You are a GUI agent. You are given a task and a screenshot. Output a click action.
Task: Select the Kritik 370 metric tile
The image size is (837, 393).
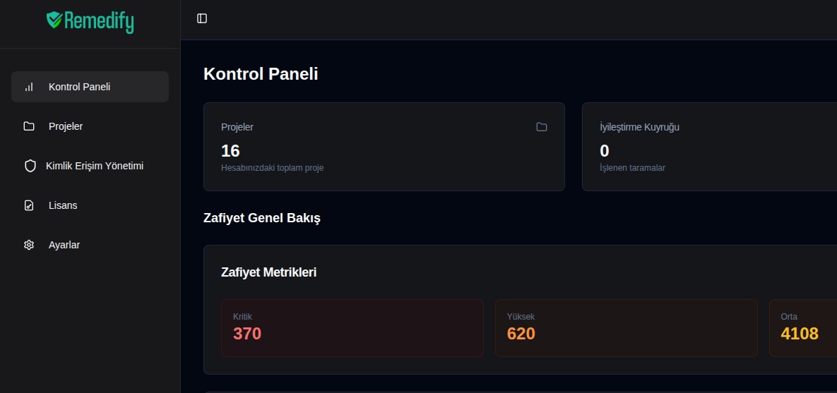pyautogui.click(x=352, y=327)
